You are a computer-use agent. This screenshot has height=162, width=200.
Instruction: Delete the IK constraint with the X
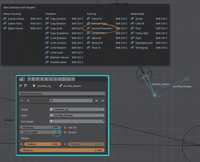[103, 100]
